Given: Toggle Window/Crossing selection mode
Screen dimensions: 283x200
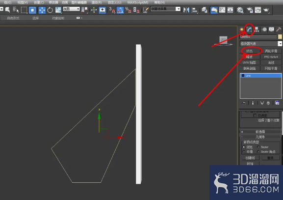Looking at the screenshot, I should coord(32,10).
